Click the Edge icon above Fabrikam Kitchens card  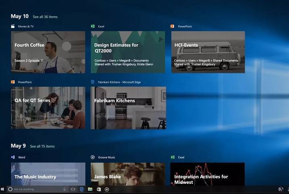coord(92,82)
